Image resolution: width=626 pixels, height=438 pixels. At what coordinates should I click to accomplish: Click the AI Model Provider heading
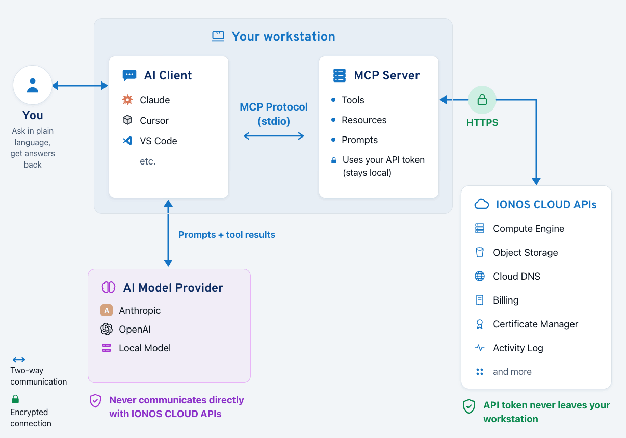point(173,288)
